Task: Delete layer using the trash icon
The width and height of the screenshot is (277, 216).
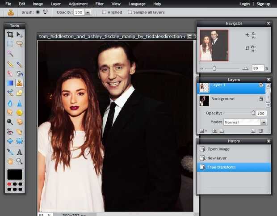Action: (260, 131)
